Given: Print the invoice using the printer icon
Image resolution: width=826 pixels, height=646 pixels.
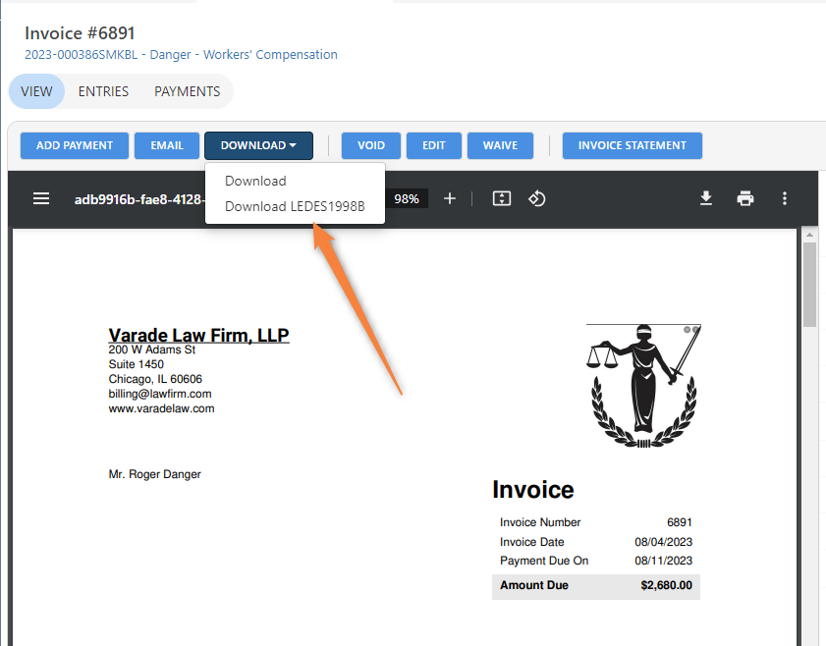Looking at the screenshot, I should (745, 198).
